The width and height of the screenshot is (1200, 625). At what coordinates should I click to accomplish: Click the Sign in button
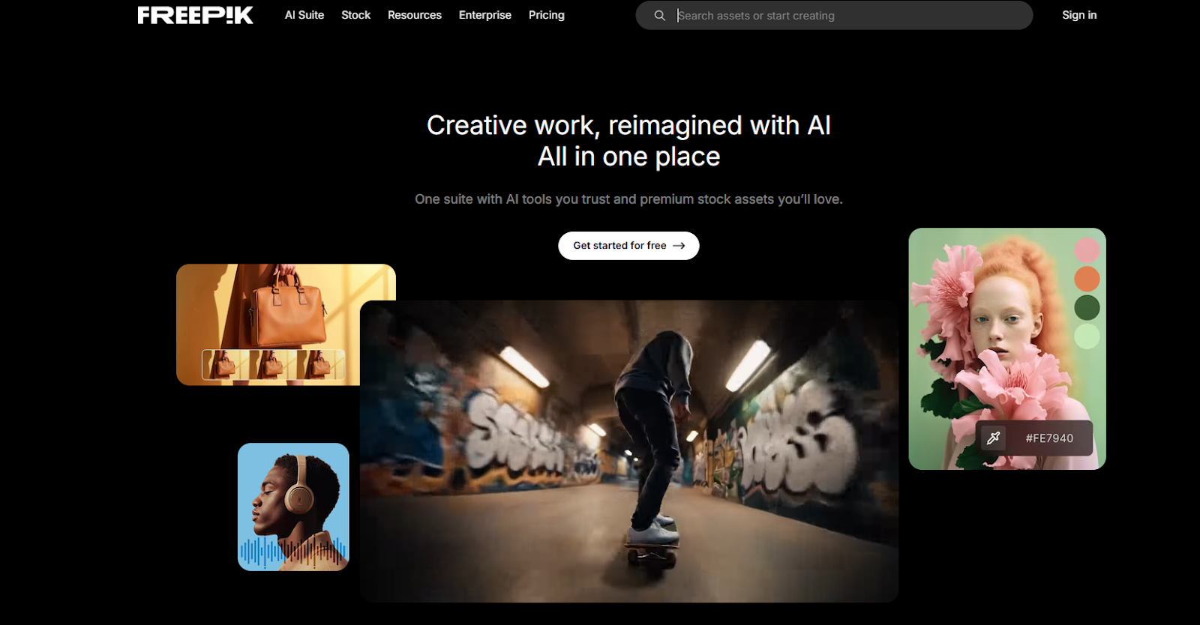point(1079,15)
